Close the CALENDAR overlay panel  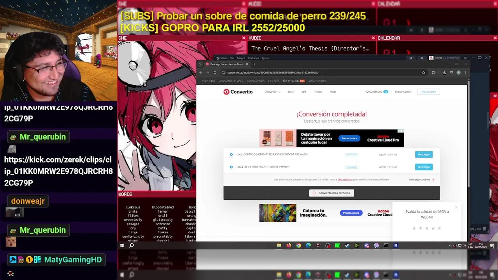click(x=495, y=38)
